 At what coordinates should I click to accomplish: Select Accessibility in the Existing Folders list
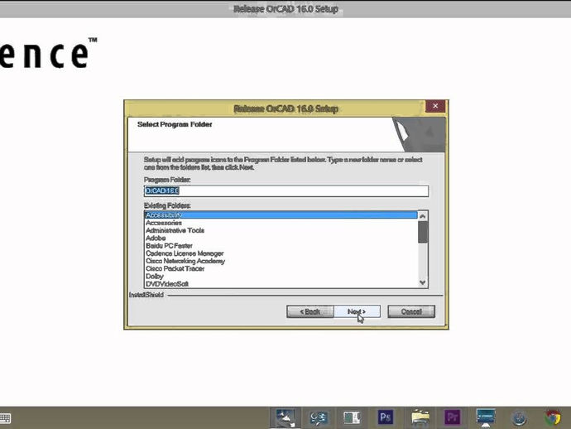(x=281, y=215)
